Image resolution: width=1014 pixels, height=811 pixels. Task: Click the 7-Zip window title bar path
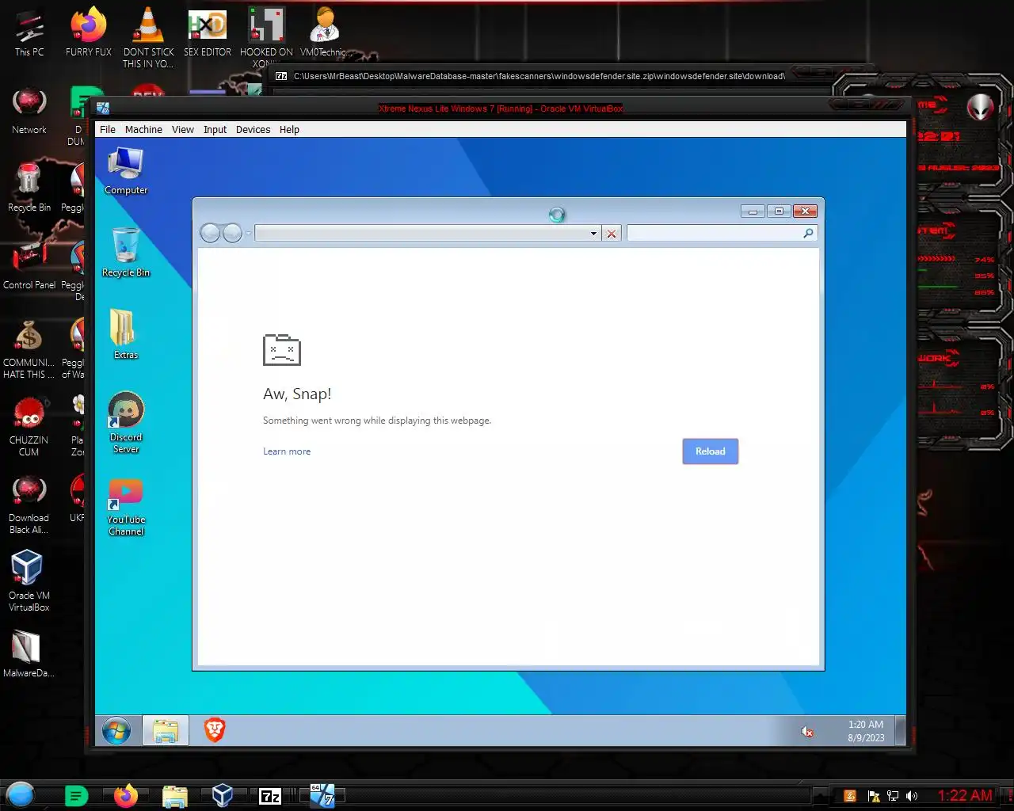539,76
